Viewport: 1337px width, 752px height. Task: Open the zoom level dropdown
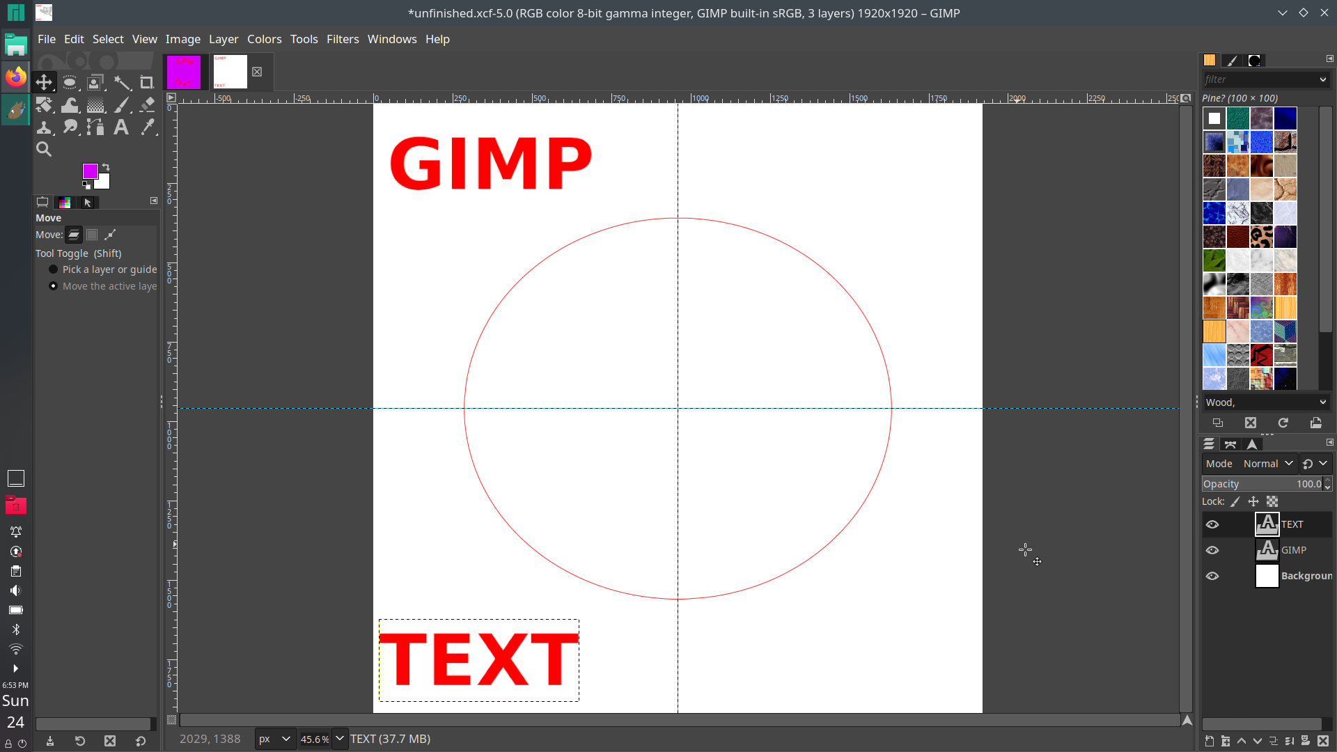pos(340,739)
